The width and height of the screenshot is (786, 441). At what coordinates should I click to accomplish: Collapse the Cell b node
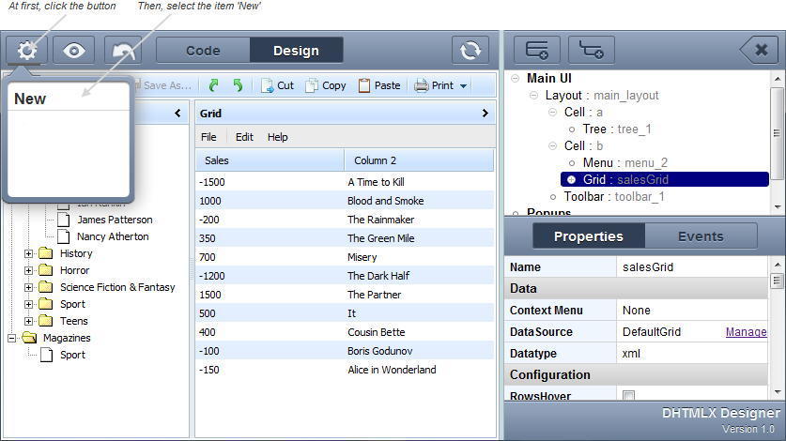552,145
